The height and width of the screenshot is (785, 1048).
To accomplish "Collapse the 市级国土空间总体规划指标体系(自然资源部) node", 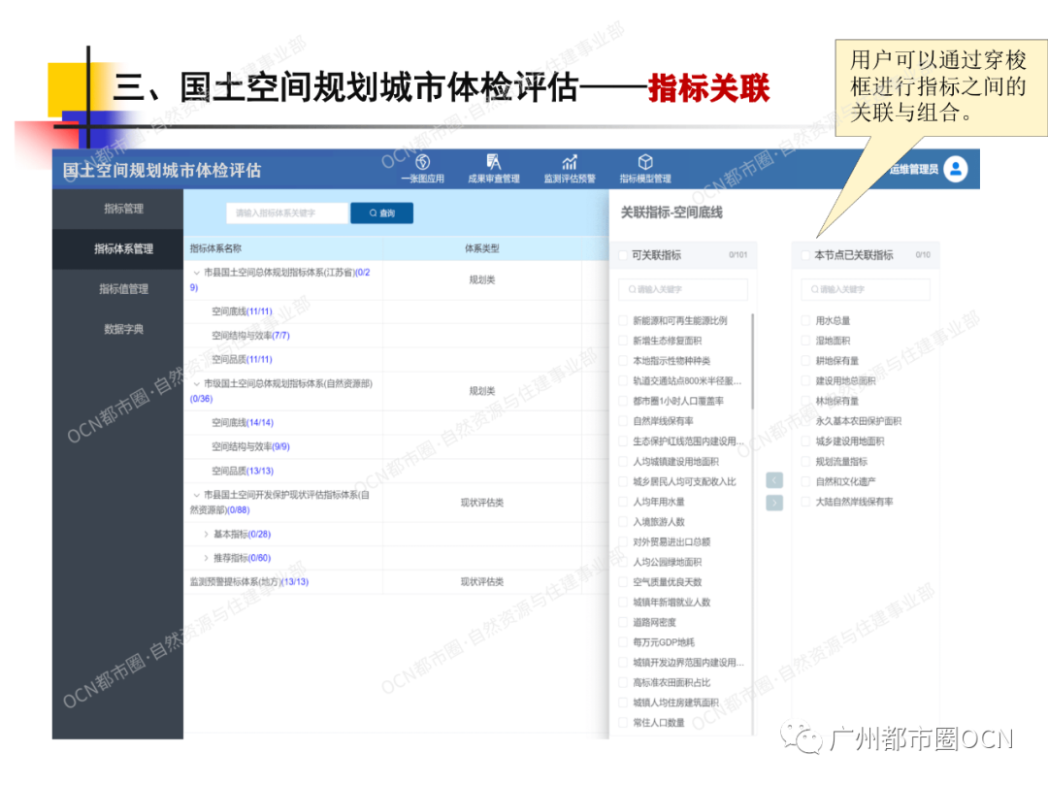I will (196, 384).
